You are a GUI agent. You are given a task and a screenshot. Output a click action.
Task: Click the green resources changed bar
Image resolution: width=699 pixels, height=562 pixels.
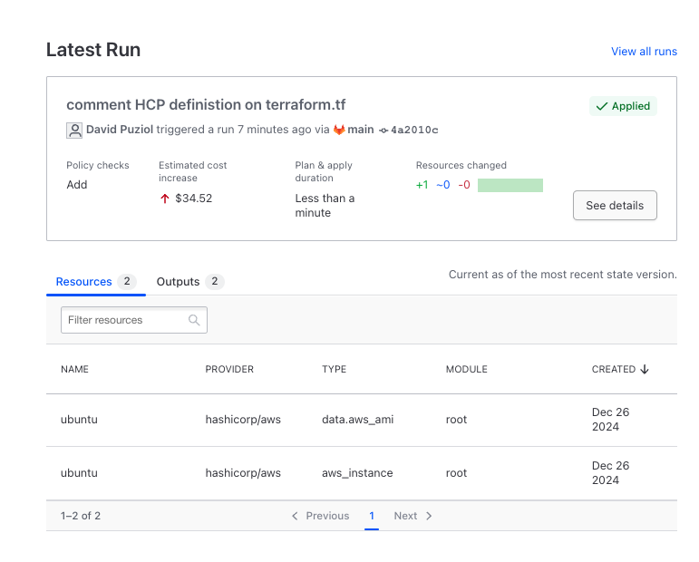(x=510, y=186)
